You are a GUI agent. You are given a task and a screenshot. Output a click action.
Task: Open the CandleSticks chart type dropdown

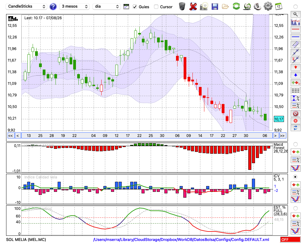pos(27,6)
